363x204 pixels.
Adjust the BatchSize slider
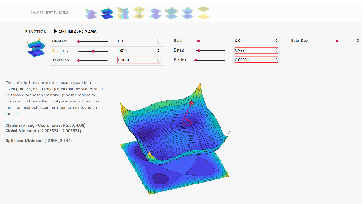pyautogui.click(x=332, y=41)
